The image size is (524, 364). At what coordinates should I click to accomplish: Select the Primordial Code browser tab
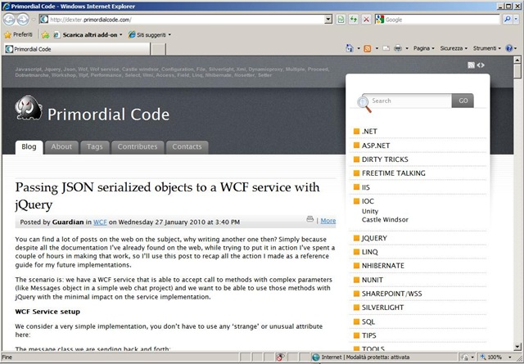pos(77,49)
